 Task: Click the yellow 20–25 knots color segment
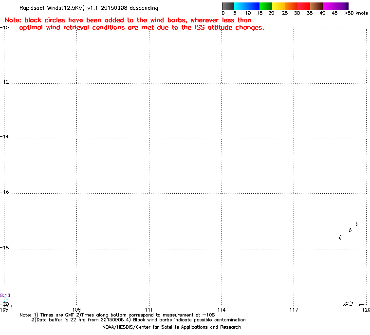[x=278, y=6]
